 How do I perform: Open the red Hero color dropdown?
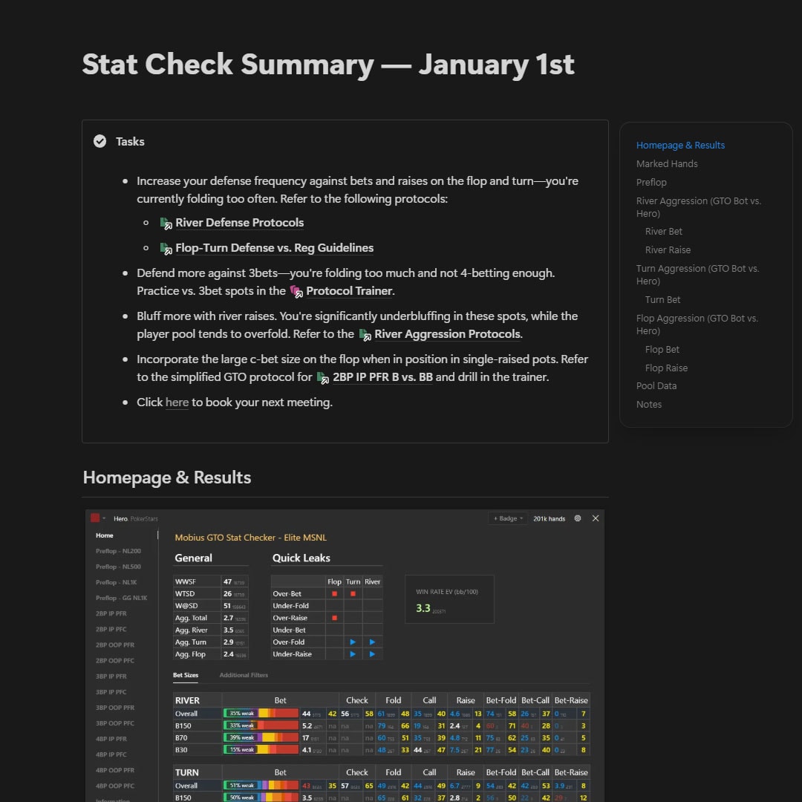coord(98,518)
